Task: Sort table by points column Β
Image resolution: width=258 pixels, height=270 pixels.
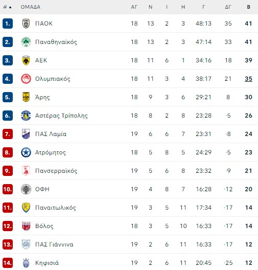Action: point(248,7)
